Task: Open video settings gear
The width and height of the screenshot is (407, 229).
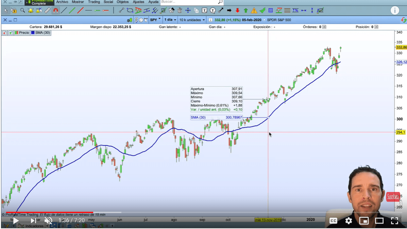Action: point(349,221)
